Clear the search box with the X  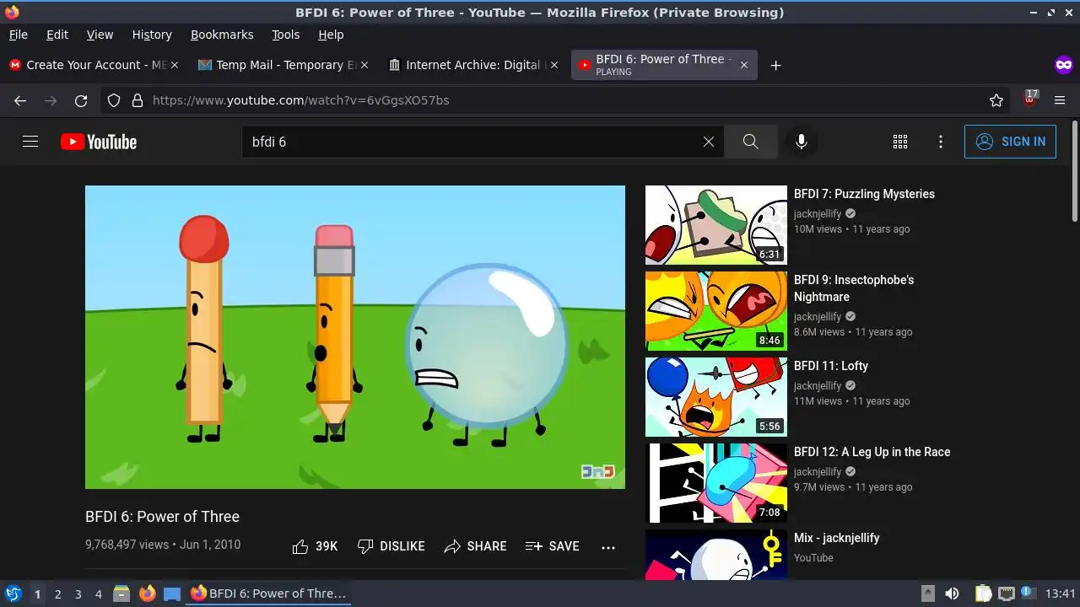(x=709, y=142)
